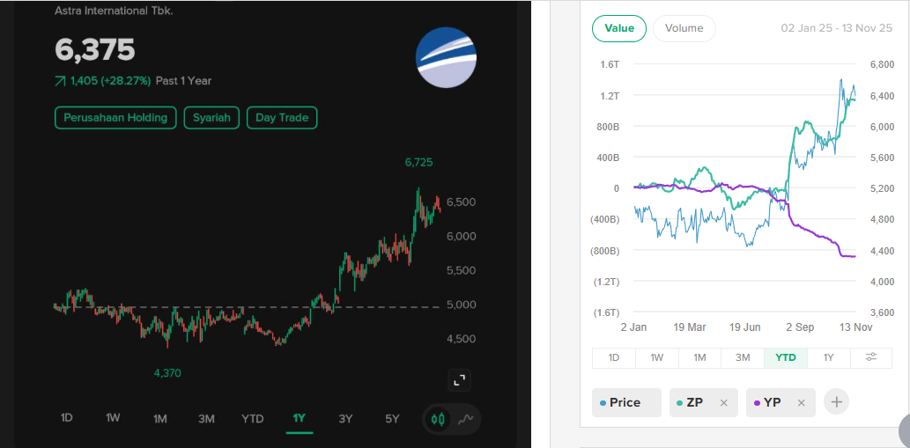910x448 pixels.
Task: Switch to candlestick chart view
Action: point(438,419)
